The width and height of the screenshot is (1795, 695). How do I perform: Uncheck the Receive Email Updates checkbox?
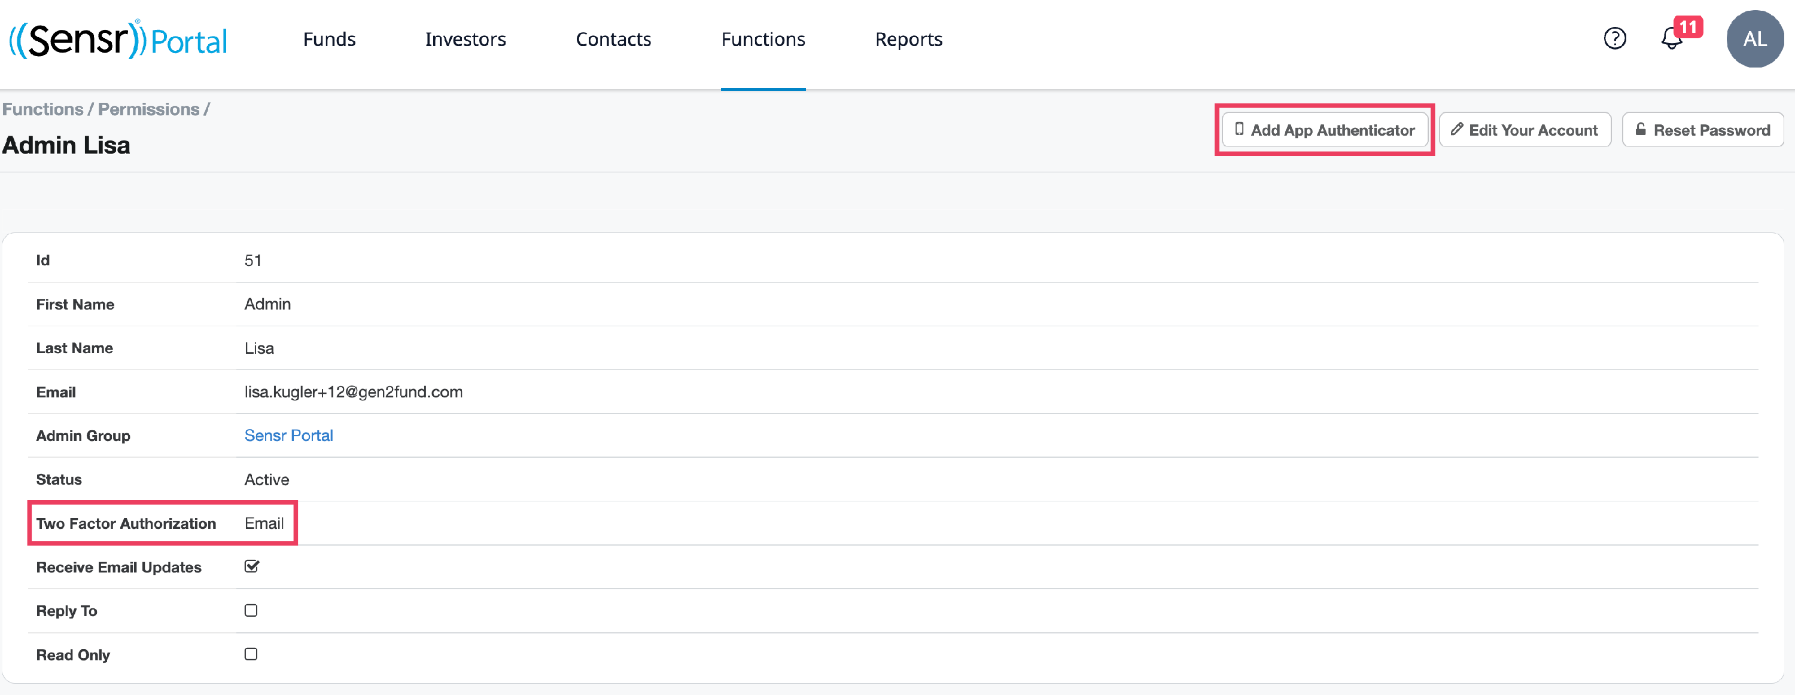click(251, 567)
